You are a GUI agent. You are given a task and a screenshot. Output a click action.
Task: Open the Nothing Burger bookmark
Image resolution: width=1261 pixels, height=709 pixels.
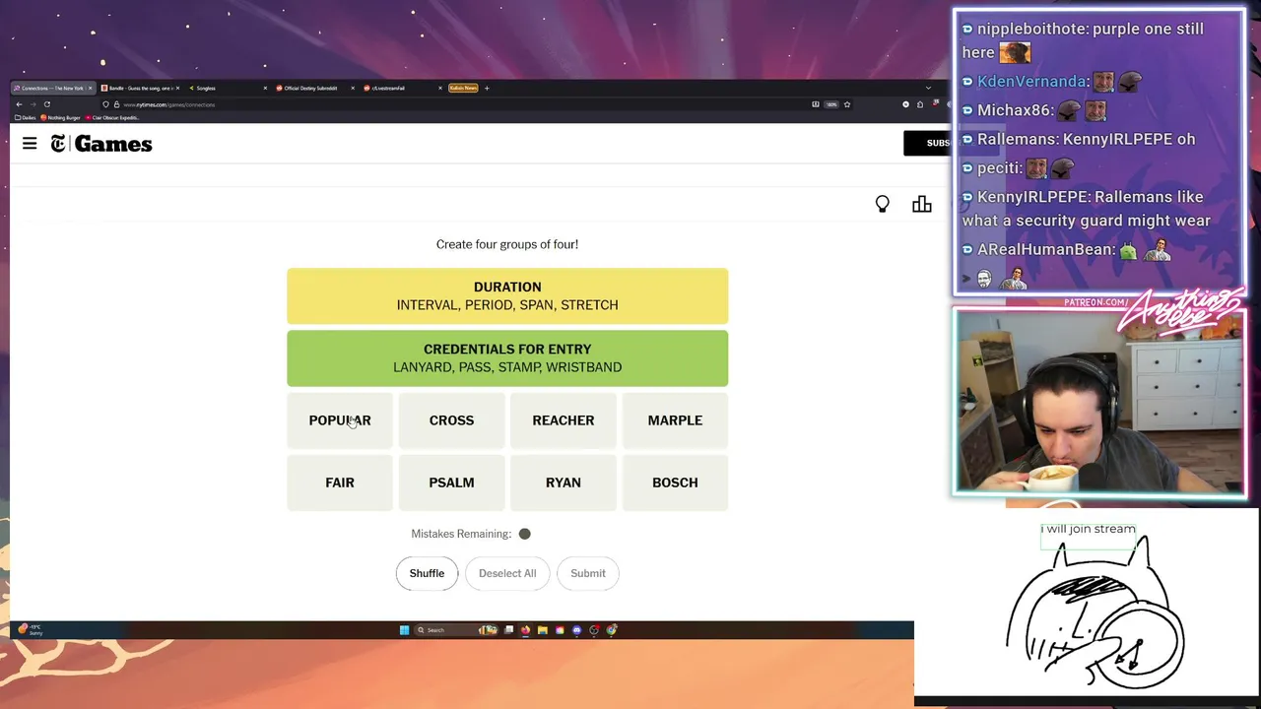61,117
